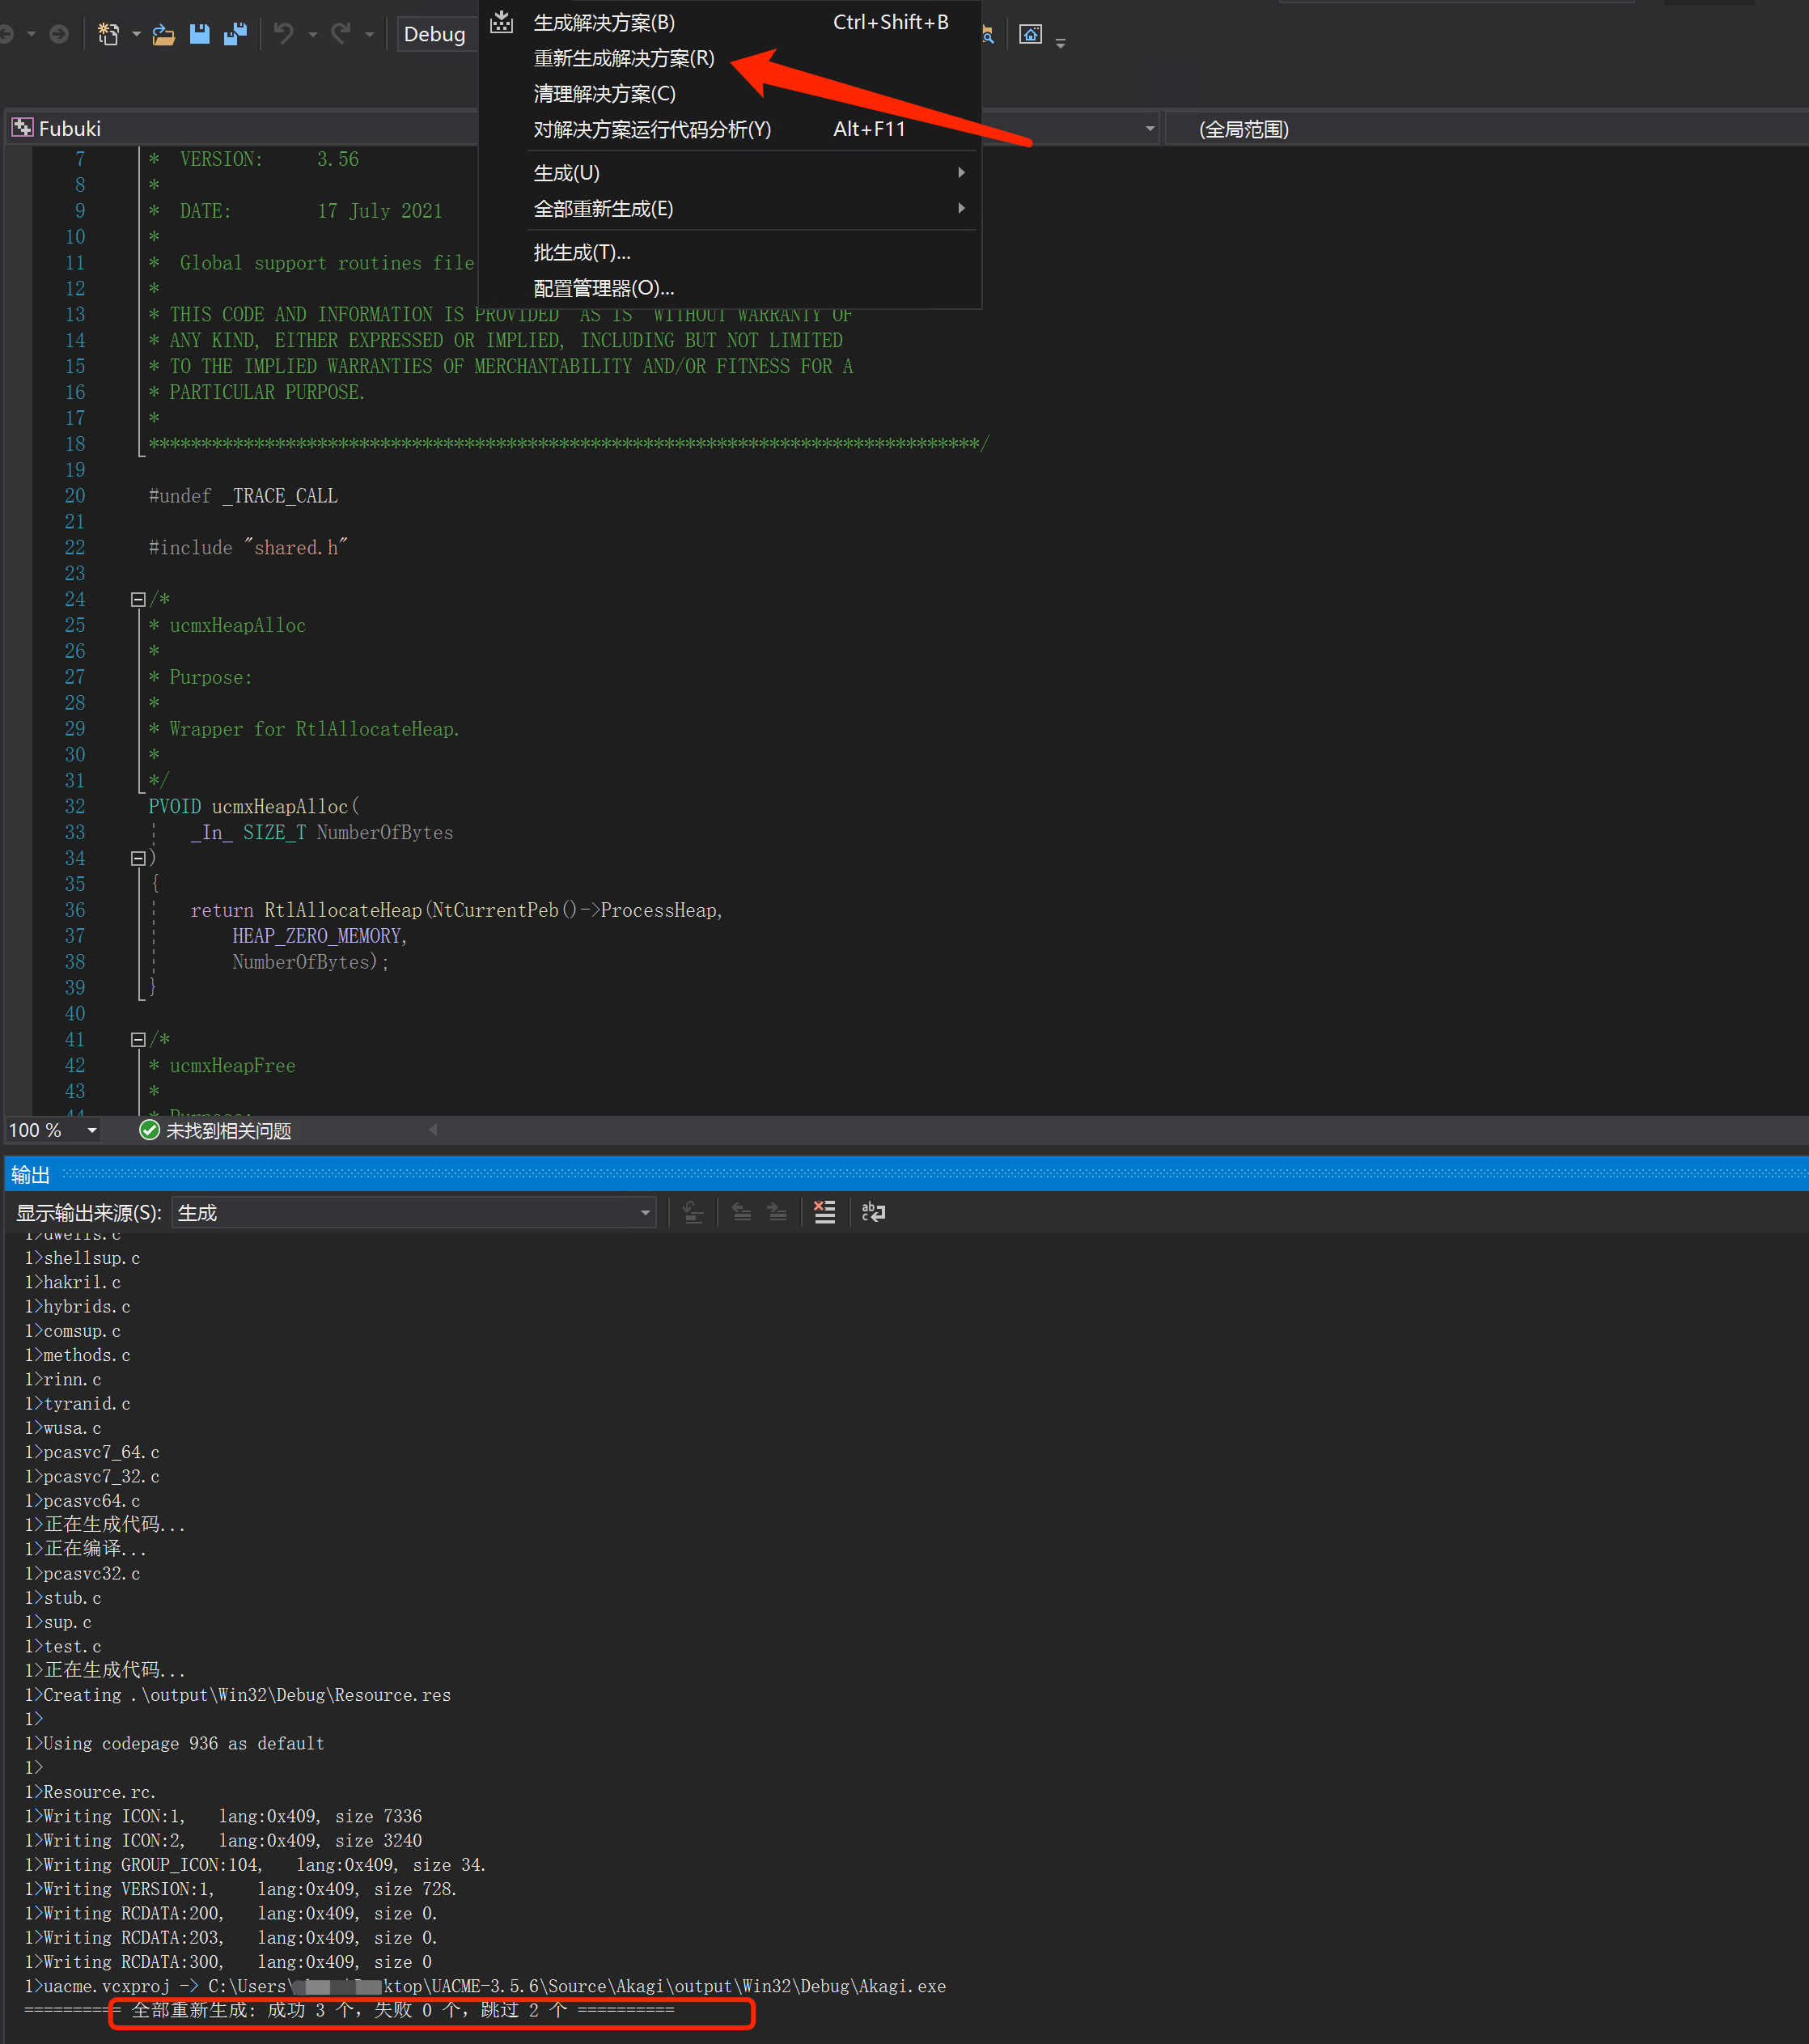
Task: Open the (全局范围) scope dropdown
Action: (1486, 129)
